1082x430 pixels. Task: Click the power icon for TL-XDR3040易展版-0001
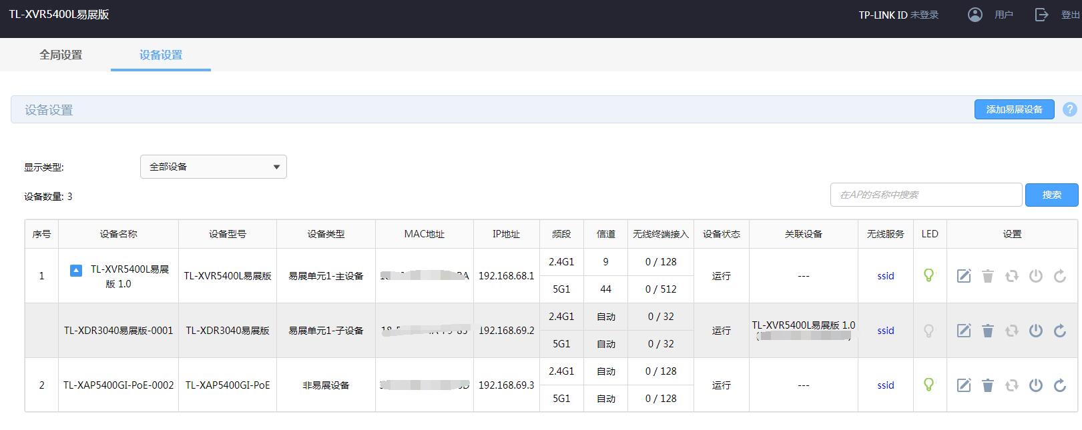1036,331
